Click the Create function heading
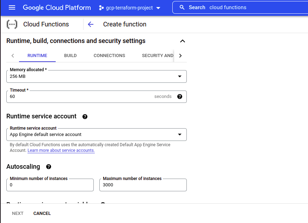The height and width of the screenshot is (223, 308). click(125, 24)
